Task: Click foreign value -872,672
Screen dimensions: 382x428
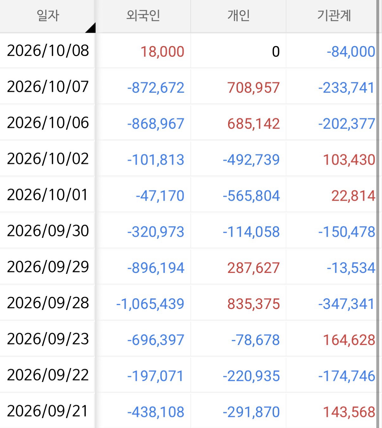Action: [156, 88]
